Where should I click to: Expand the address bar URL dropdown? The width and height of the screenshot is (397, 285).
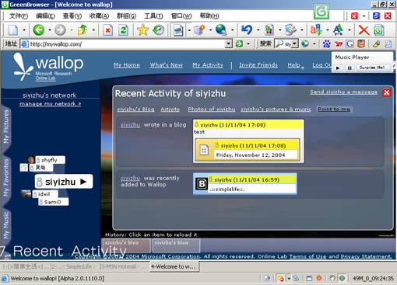coord(228,44)
